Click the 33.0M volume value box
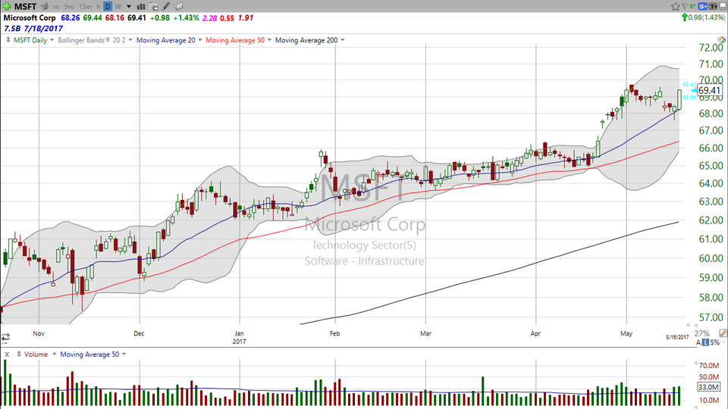The height and width of the screenshot is (409, 728). [x=708, y=387]
